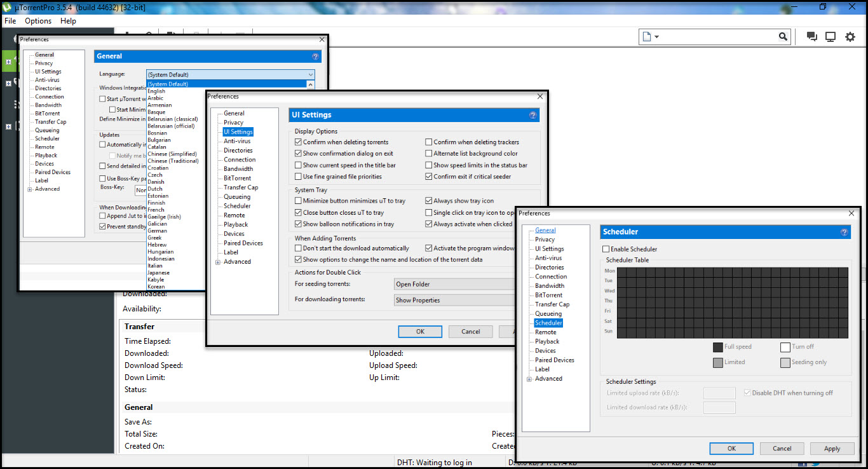Check the Enable Scheduler box

pos(606,249)
